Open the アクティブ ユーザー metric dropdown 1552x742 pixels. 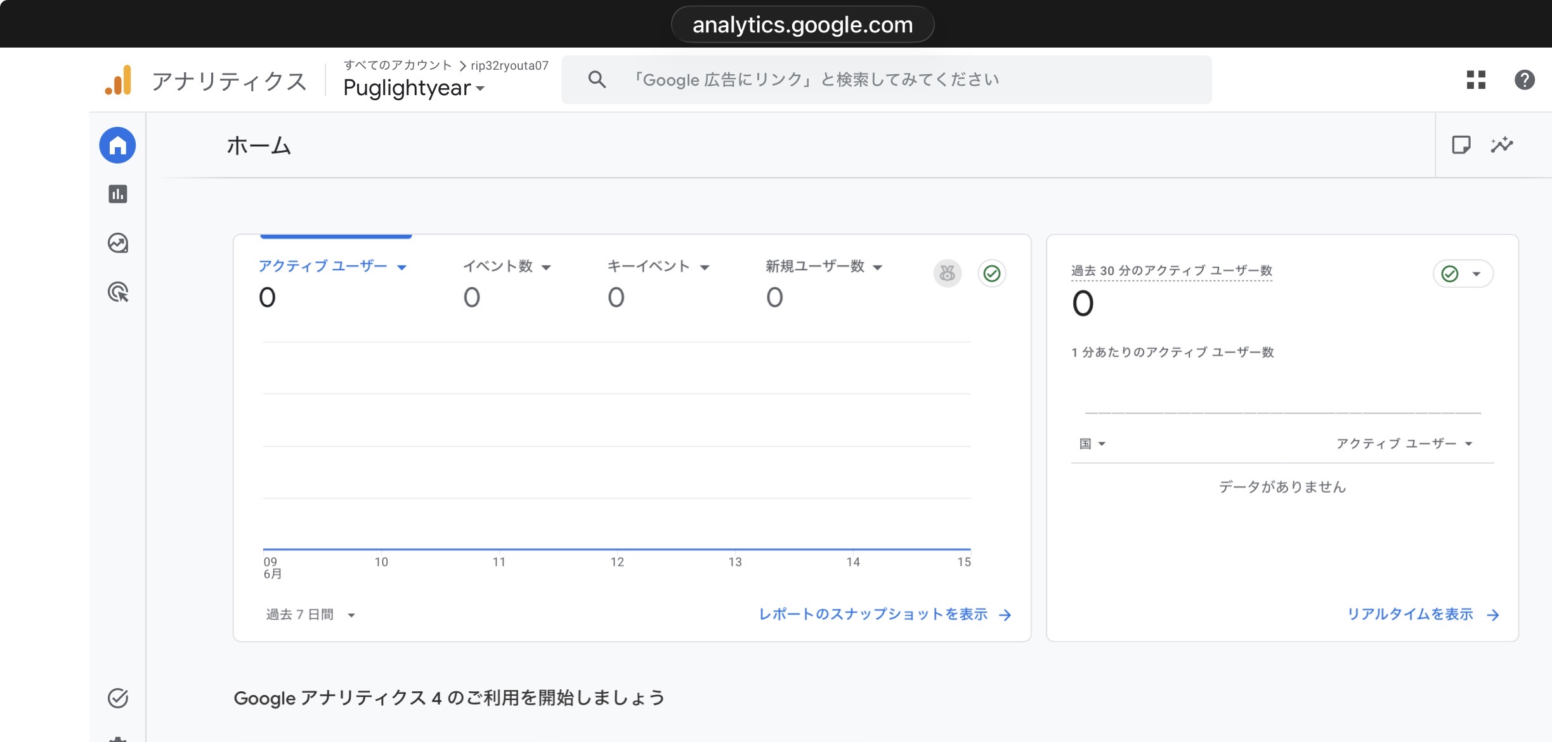(332, 266)
